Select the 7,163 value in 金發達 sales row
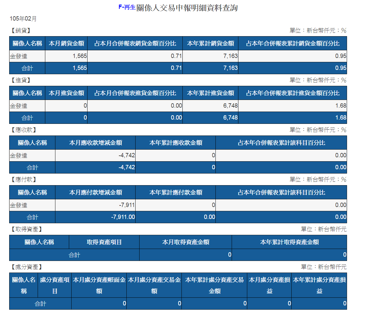The width and height of the screenshot is (366, 313). click(230, 56)
